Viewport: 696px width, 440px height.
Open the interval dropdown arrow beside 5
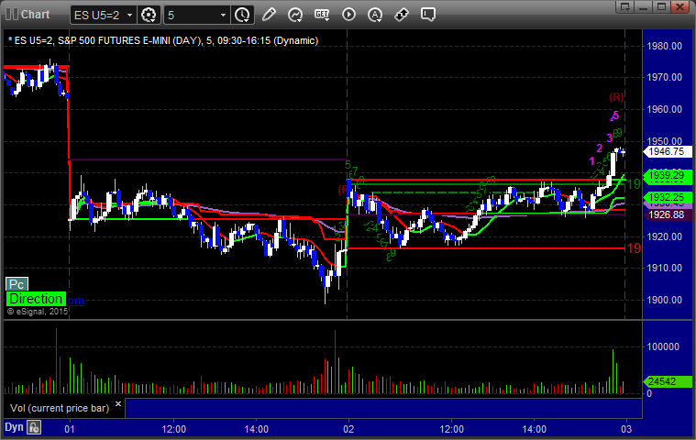[x=223, y=16]
